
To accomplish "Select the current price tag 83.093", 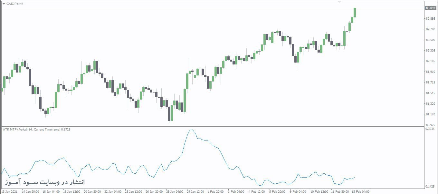I will tap(430, 8).
